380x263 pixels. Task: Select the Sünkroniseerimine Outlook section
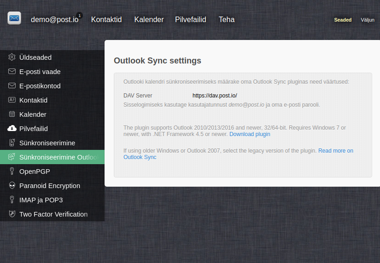tap(52, 157)
